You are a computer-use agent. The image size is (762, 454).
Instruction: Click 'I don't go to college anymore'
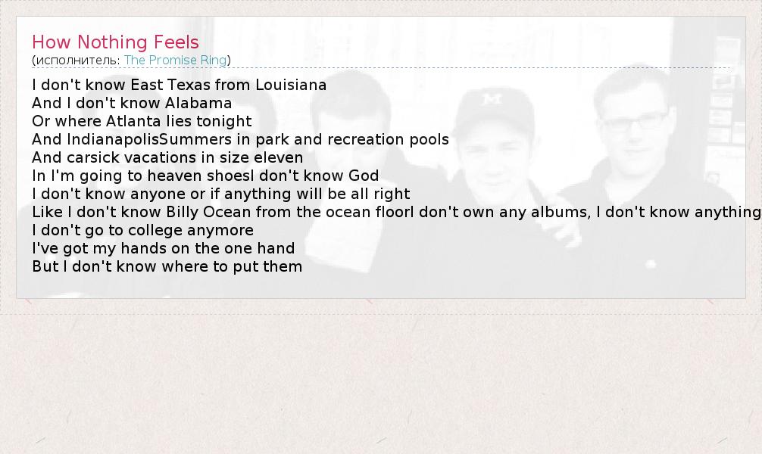pyautogui.click(x=142, y=230)
